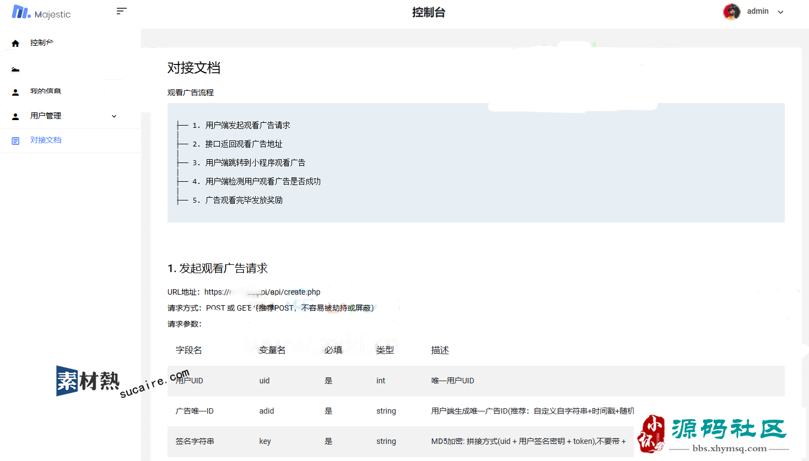Click the admin avatar picture

(x=731, y=12)
